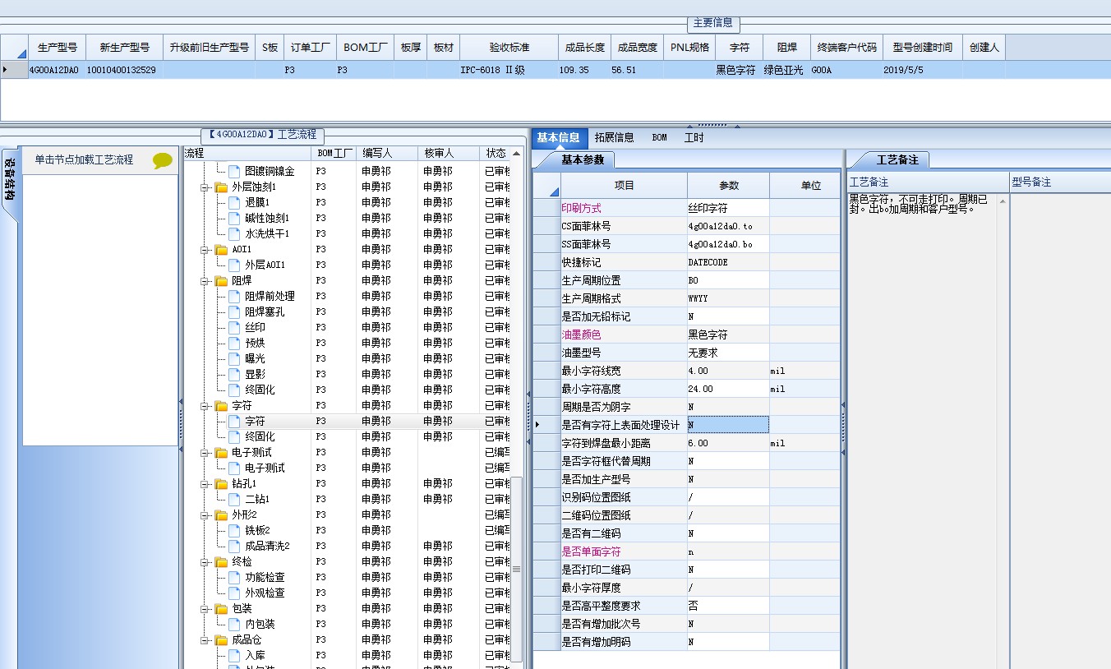Collapse the 阻焊 folder node
1111x669 pixels.
pyautogui.click(x=205, y=281)
